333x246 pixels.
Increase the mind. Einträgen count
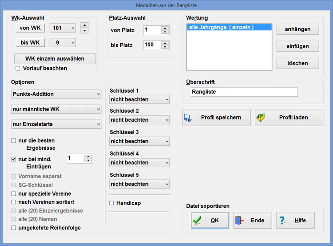click(x=88, y=156)
